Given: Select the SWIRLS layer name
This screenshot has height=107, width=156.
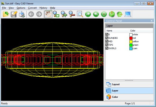Looking at the screenshot, I should tap(112, 48).
